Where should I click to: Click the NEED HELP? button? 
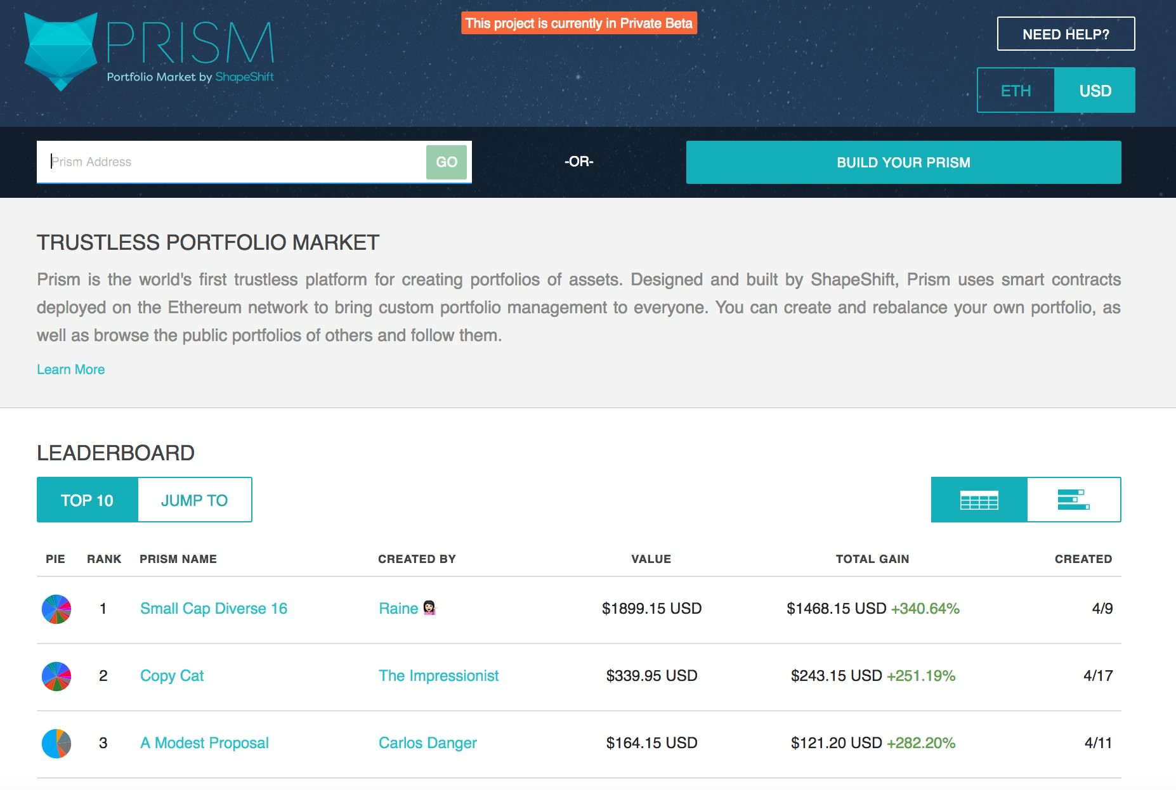click(x=1066, y=34)
